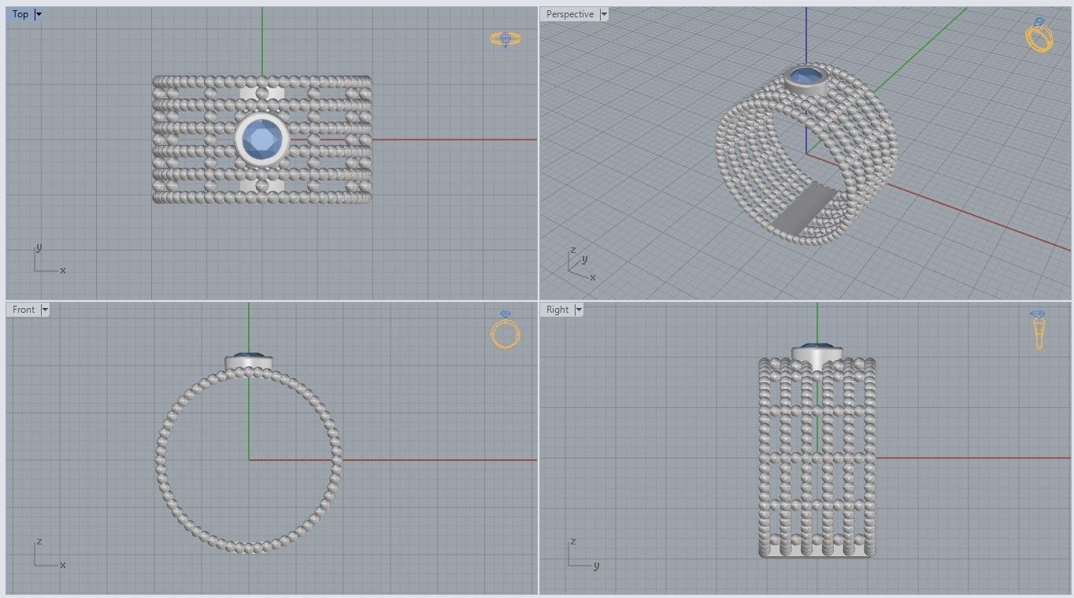Click the axis indicator in Perspective viewport
The width and height of the screenshot is (1074, 598).
pos(583,264)
